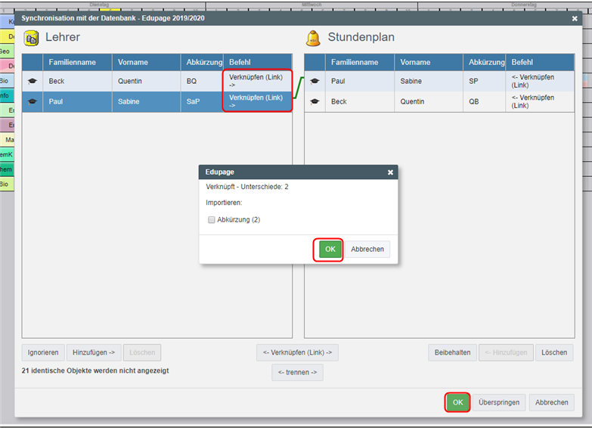The image size is (592, 428).
Task: Close the Synchronisation mit der Datenbank window
Action: tap(575, 18)
